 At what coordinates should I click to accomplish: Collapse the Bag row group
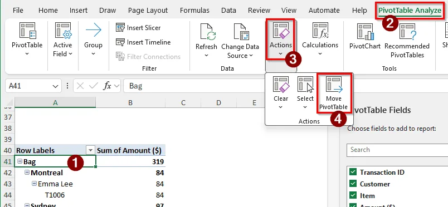click(20, 161)
